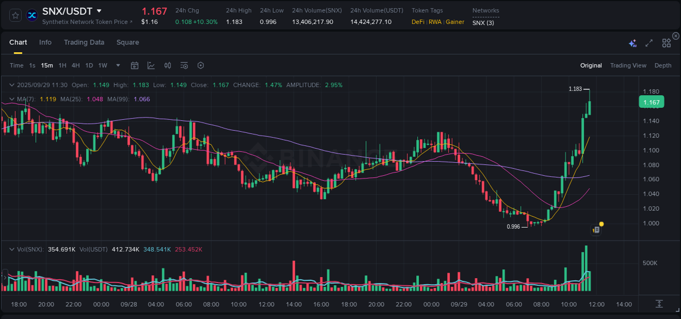This screenshot has width=681, height=319.
Task: Switch chart to Trading View mode
Action: coord(628,65)
